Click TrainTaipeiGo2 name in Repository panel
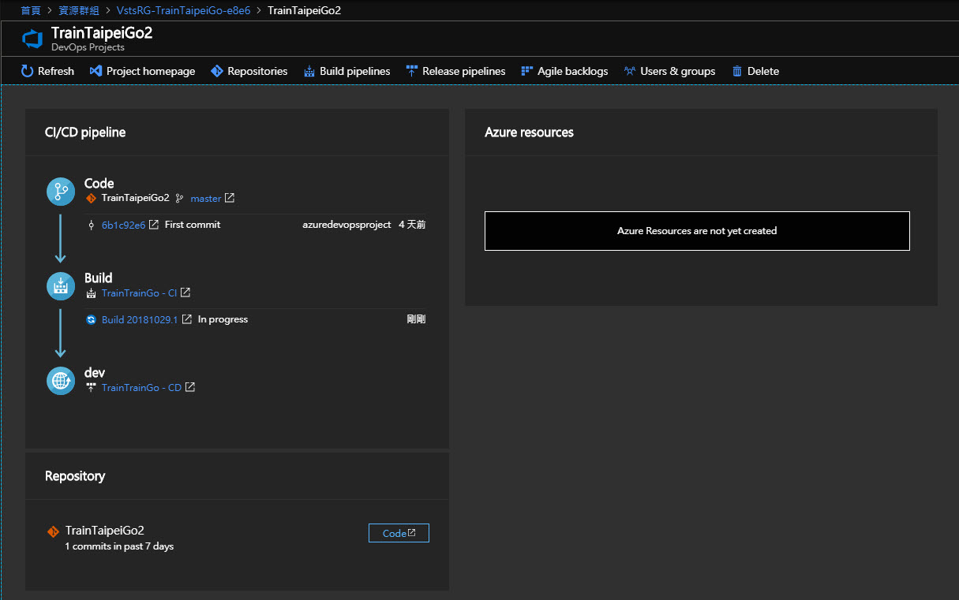Image resolution: width=959 pixels, height=600 pixels. point(104,531)
